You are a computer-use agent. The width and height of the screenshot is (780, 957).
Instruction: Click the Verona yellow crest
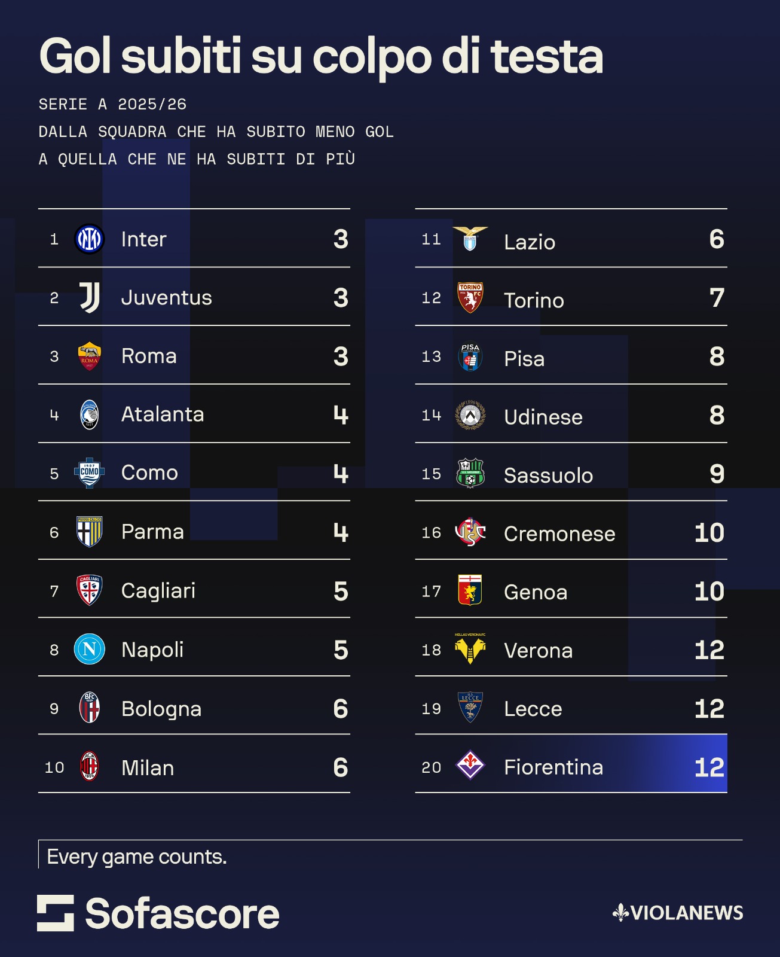tap(470, 650)
